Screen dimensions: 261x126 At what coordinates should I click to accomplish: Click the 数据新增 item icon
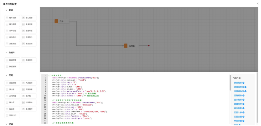point(7,60)
